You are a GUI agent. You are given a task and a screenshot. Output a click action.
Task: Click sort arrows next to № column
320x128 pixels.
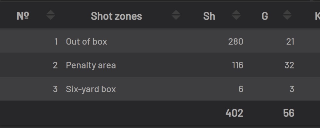tap(51, 15)
